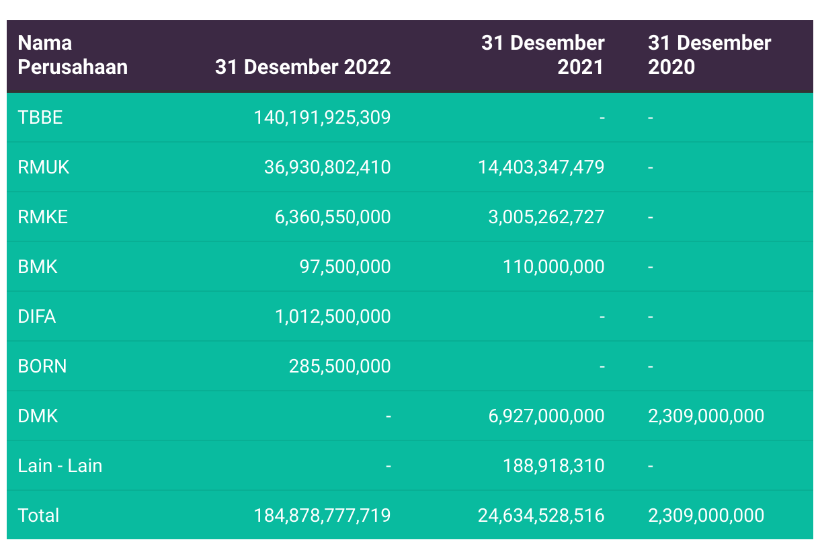This screenshot has width=820, height=546.
Task: Click the TBBE company name cell
Action: click(40, 118)
